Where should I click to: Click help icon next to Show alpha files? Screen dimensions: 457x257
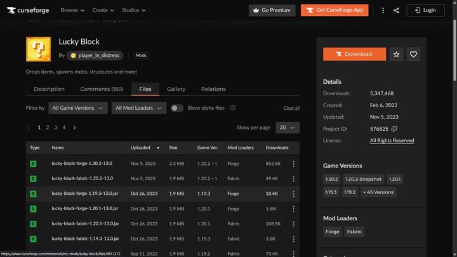(233, 108)
